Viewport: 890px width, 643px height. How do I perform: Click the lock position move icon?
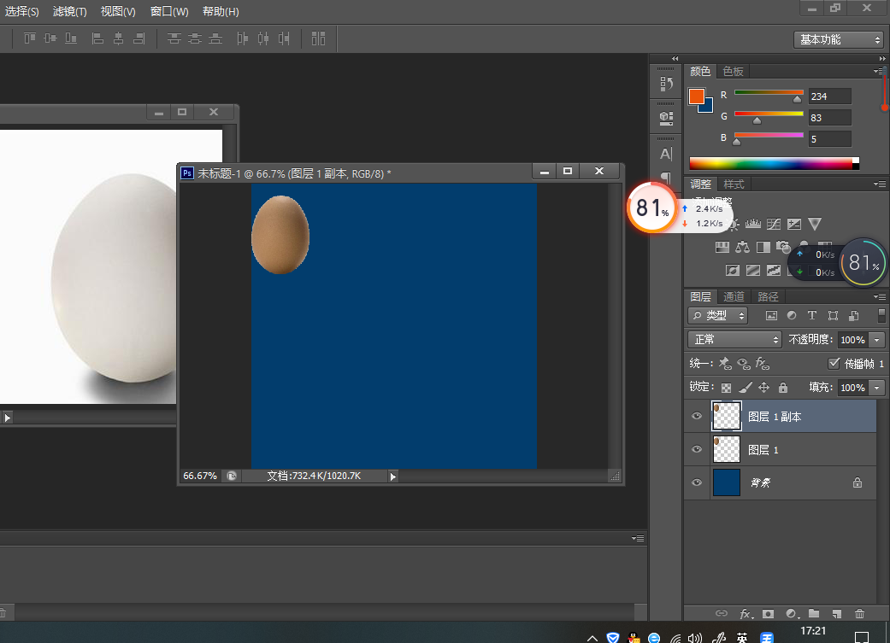pyautogui.click(x=763, y=388)
